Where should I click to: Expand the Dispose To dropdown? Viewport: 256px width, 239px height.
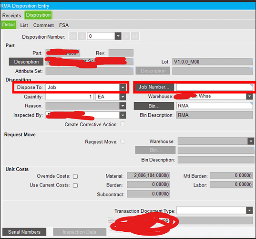tap(123, 87)
